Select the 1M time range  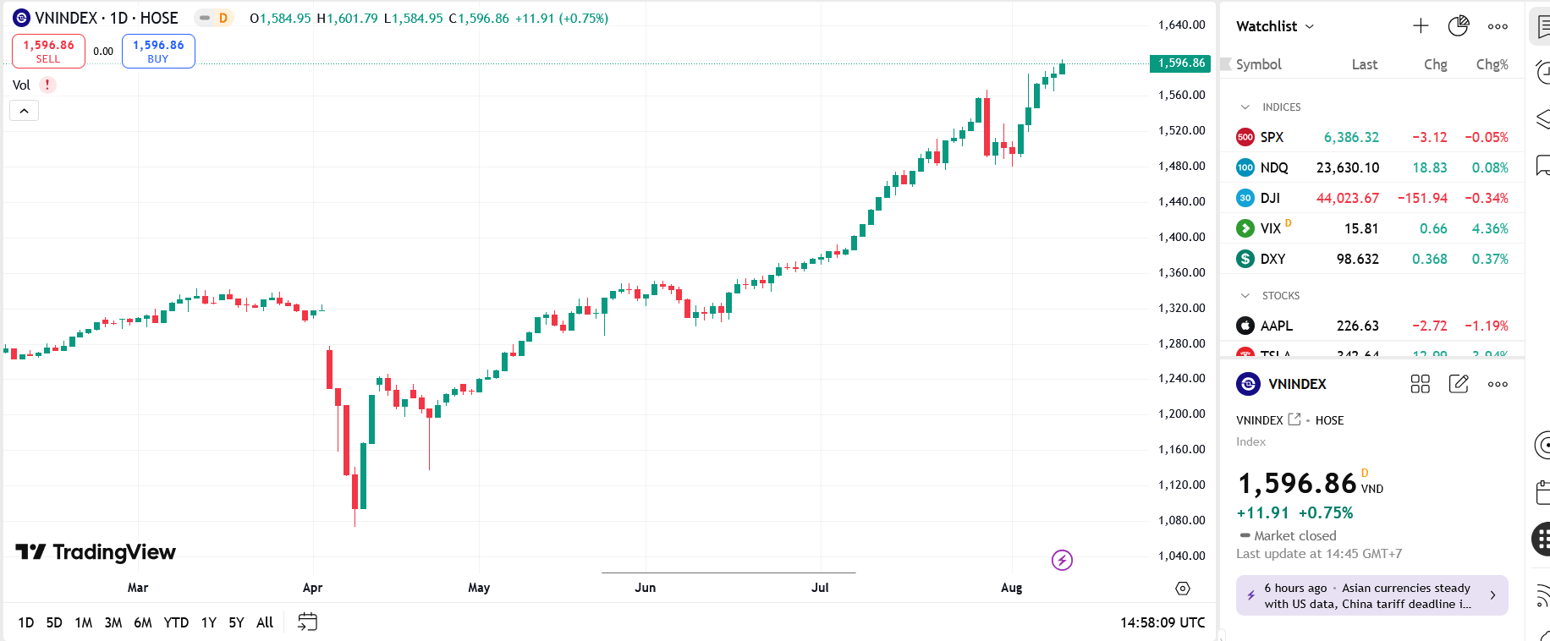point(83,622)
